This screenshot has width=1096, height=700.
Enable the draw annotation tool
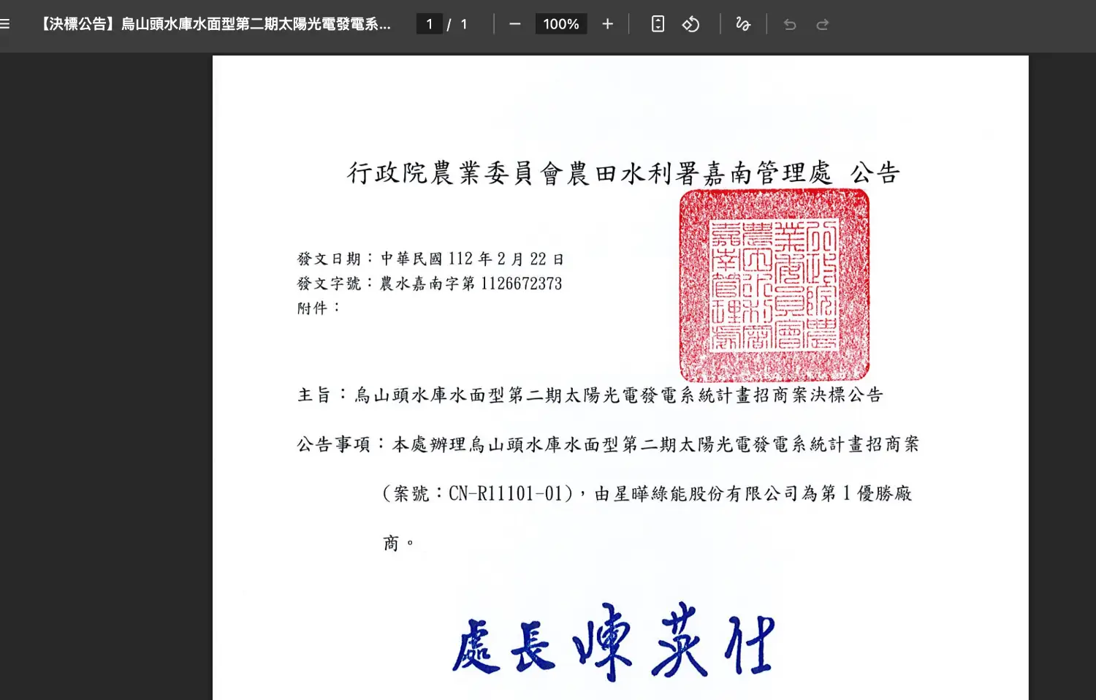(x=743, y=24)
